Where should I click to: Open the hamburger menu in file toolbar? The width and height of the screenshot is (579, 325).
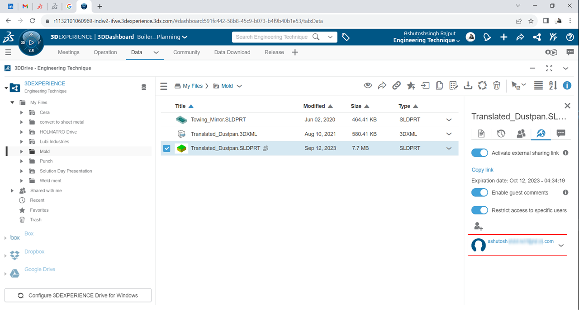coord(164,86)
